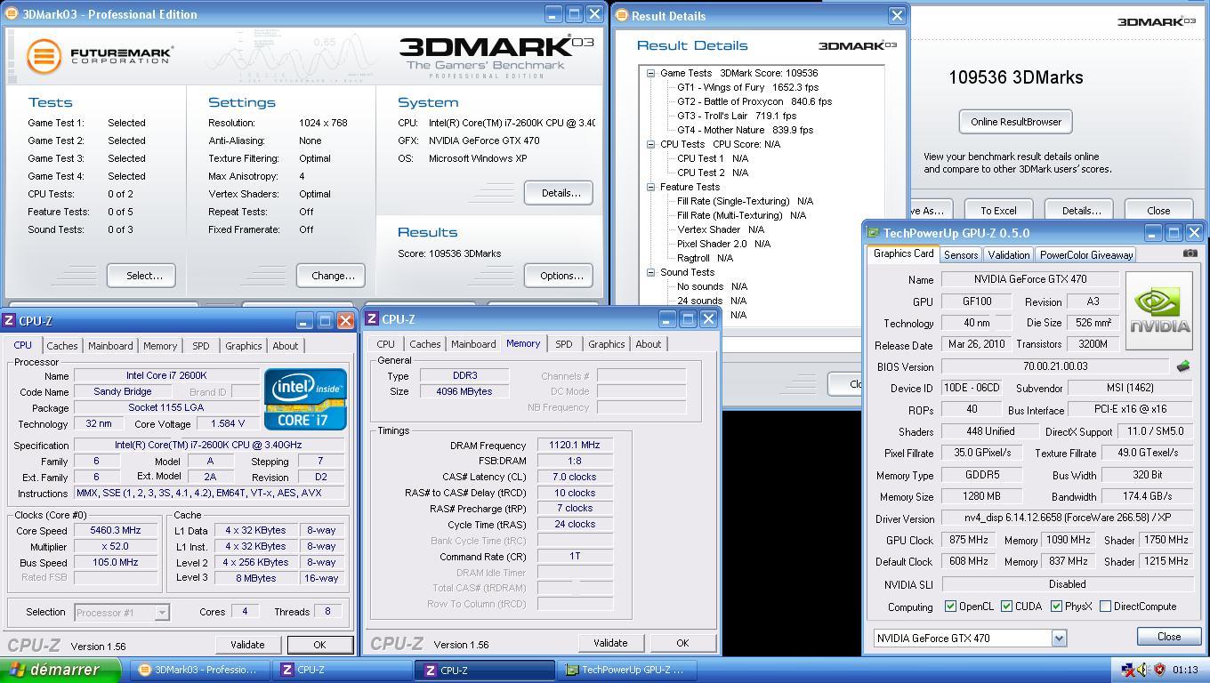Select the Graphics Card tab in GPU-Z
Screen dimensions: 1210x683
click(x=903, y=253)
